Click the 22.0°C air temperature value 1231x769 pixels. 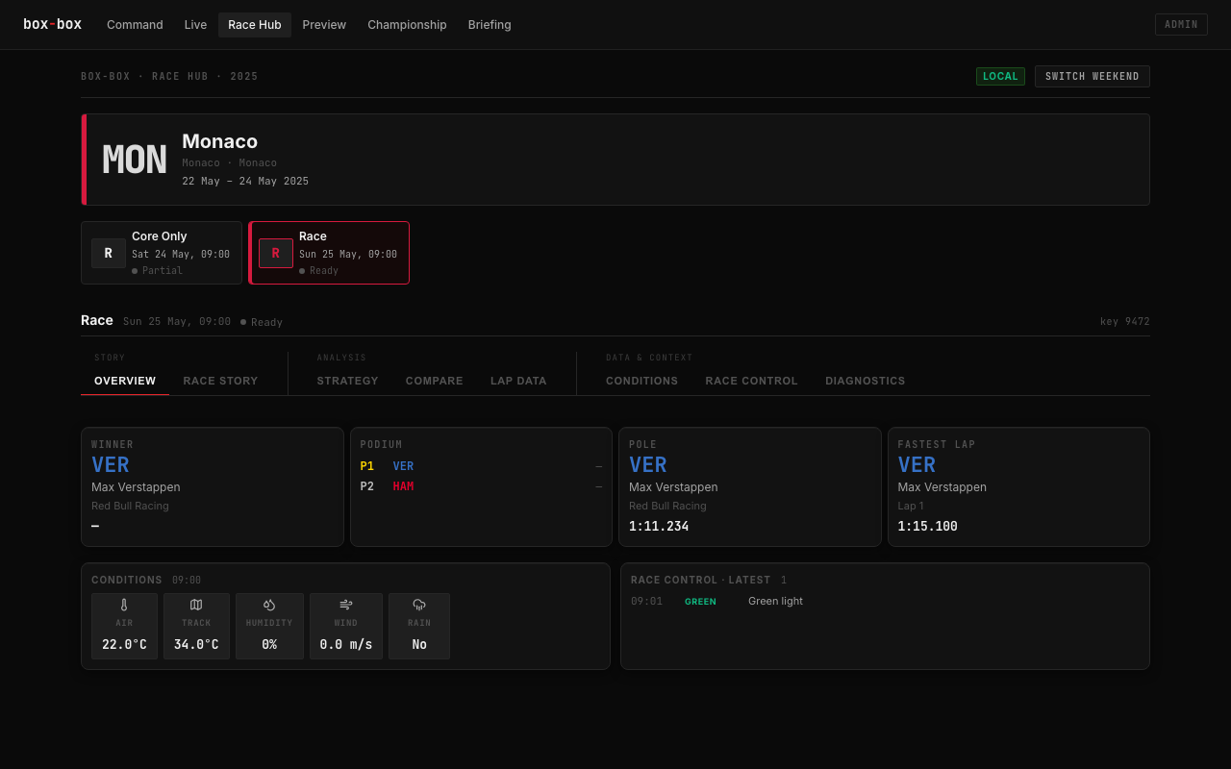pyautogui.click(x=124, y=644)
